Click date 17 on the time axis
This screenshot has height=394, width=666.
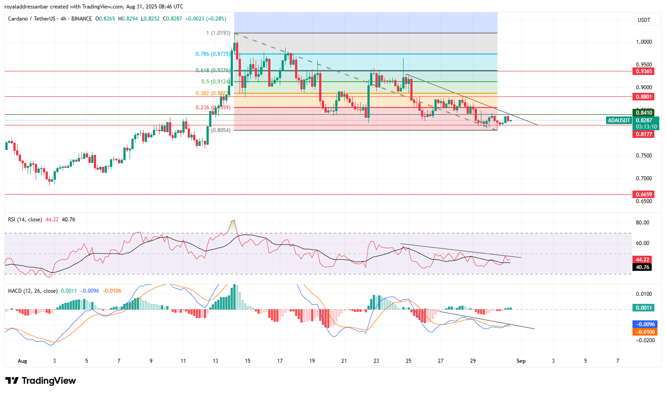[x=280, y=361]
